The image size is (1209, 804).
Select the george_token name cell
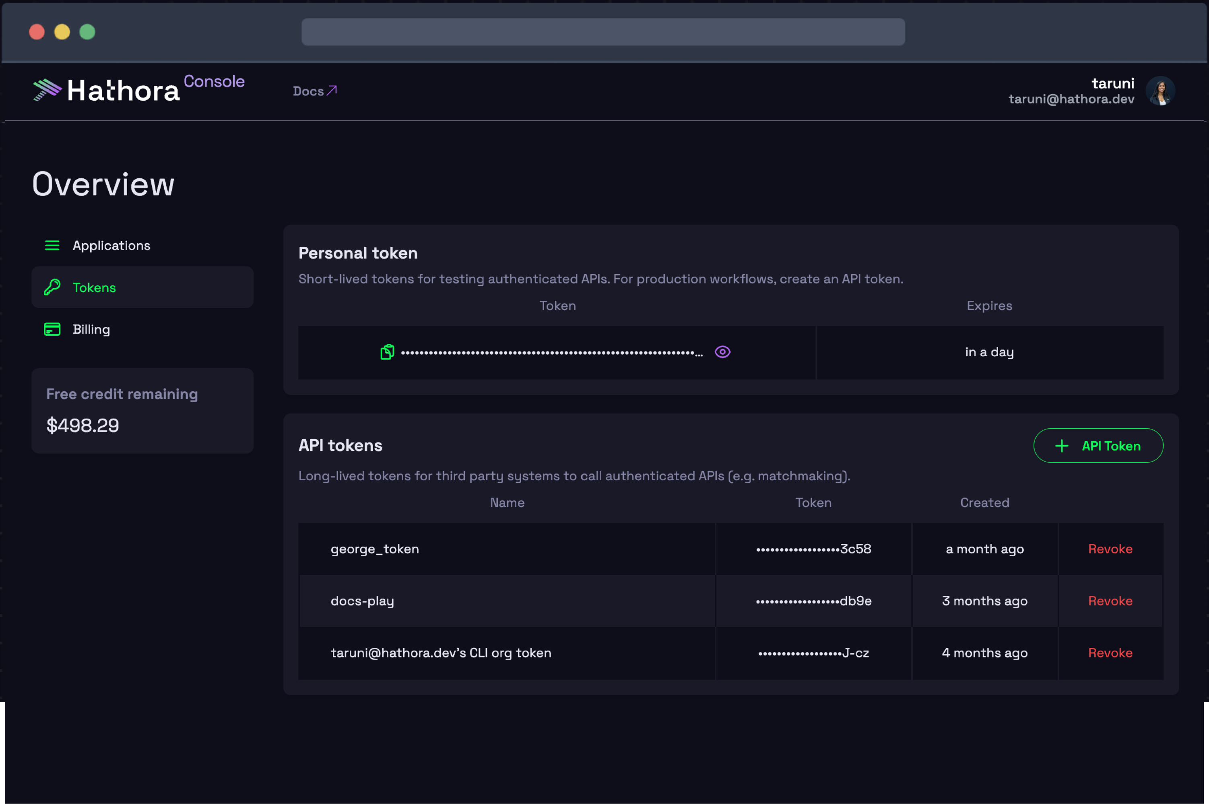click(506, 549)
